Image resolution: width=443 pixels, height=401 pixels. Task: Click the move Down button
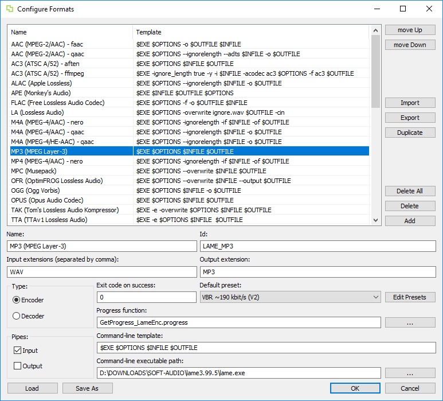pos(410,45)
